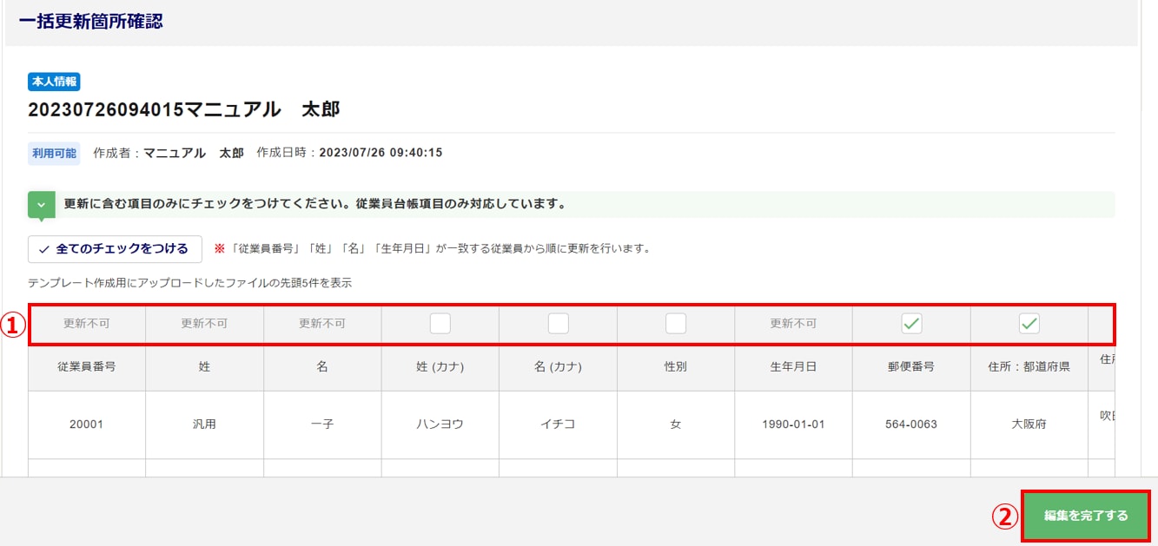Select the 姓 column header
The image size is (1158, 546).
(x=204, y=367)
